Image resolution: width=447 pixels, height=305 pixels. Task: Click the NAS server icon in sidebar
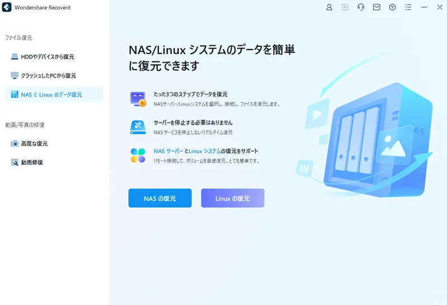pyautogui.click(x=15, y=94)
